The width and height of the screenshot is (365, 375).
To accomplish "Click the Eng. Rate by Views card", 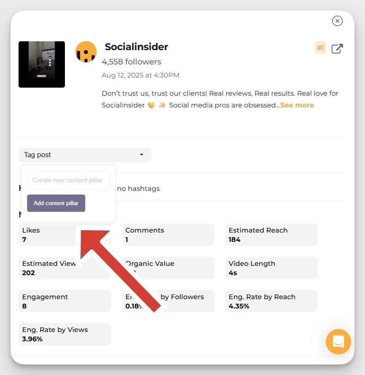I will (x=65, y=334).
